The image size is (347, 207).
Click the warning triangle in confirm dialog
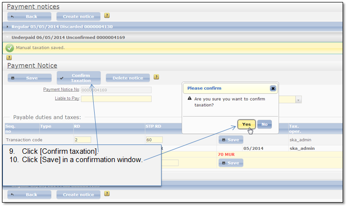coord(190,98)
